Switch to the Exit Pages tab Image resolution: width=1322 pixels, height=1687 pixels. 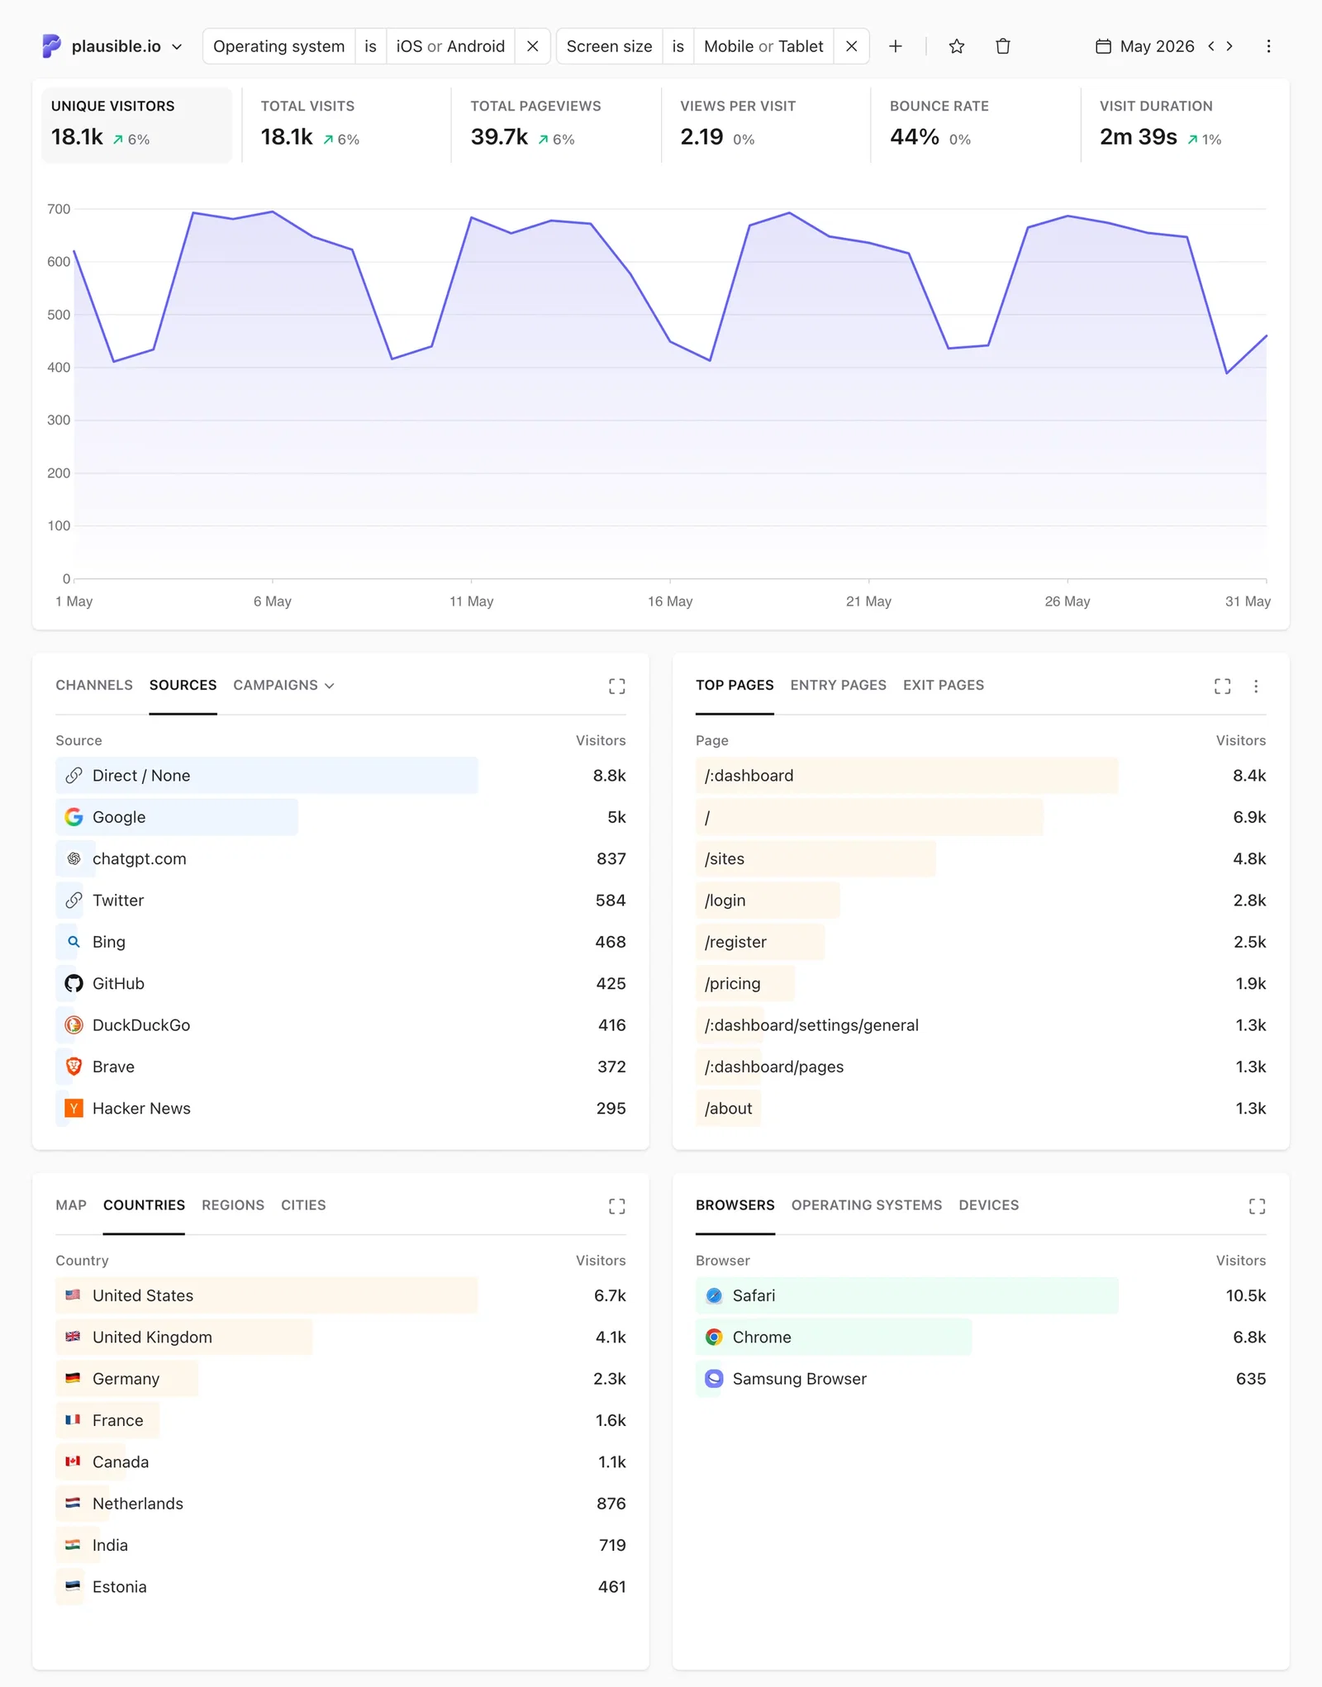pyautogui.click(x=944, y=685)
